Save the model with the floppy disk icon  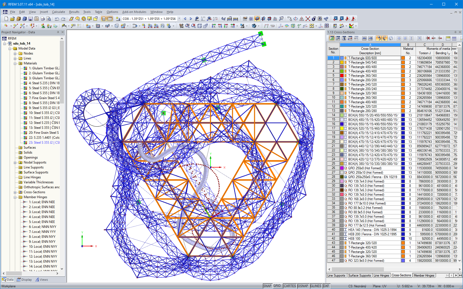point(31,18)
